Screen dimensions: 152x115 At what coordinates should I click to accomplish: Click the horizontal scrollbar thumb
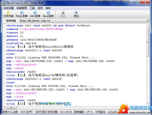coord(12,107)
